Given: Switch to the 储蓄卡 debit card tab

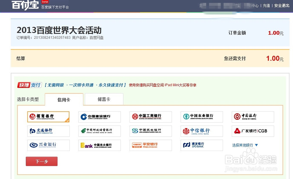Looking at the screenshot, I should point(104,99).
